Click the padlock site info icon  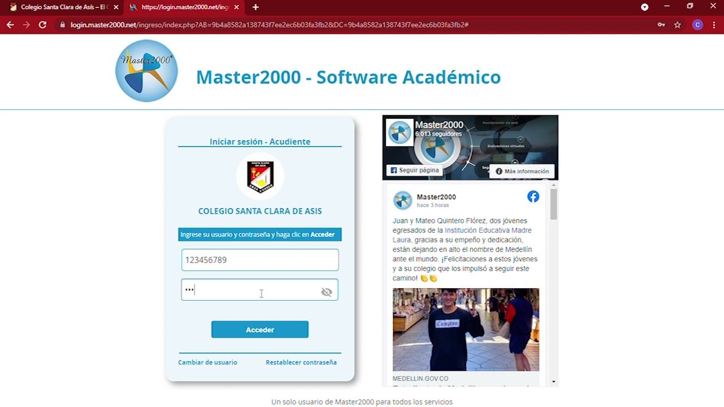click(x=62, y=25)
